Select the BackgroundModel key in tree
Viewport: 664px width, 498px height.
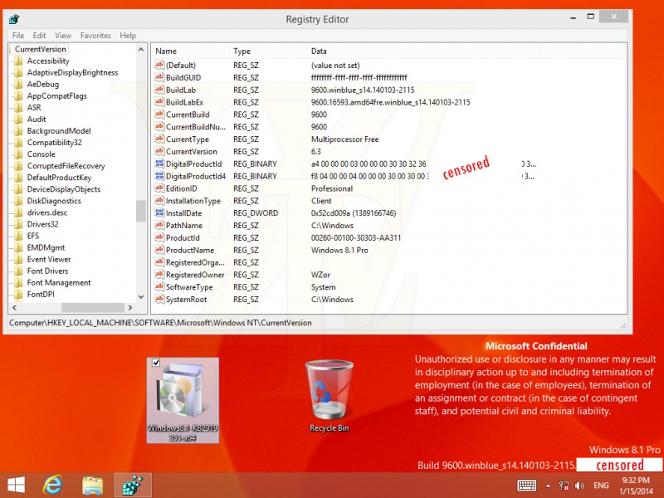tap(59, 131)
